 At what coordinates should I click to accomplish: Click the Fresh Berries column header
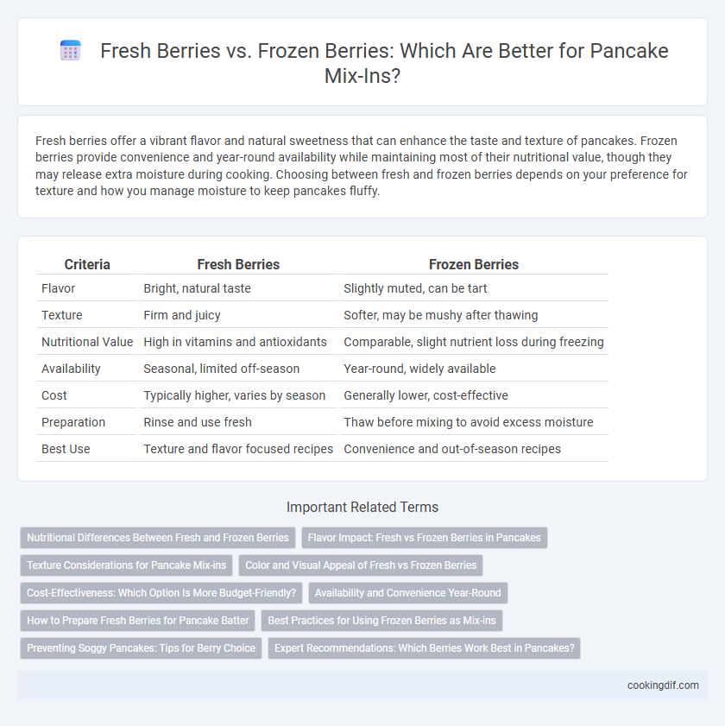[238, 264]
